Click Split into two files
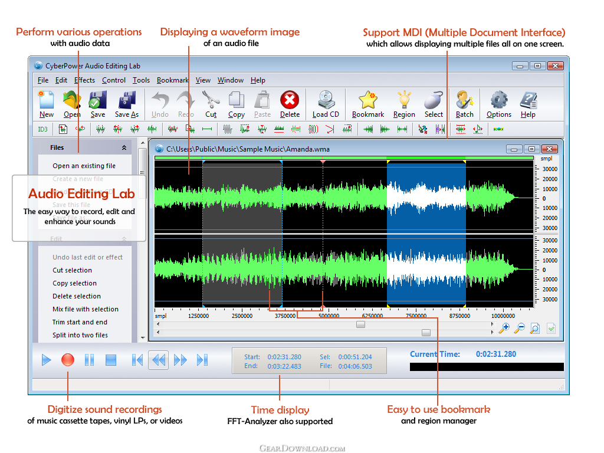 point(80,335)
